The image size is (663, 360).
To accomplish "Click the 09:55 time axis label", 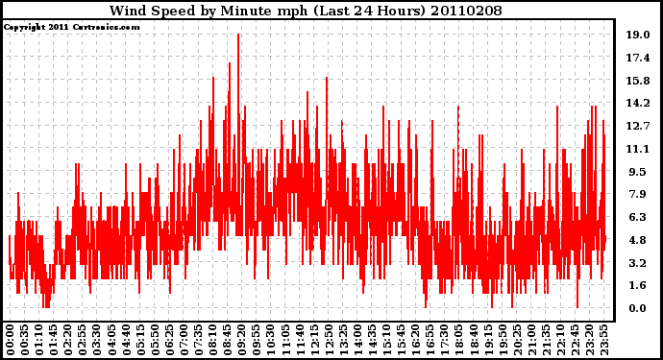I will point(257,340).
